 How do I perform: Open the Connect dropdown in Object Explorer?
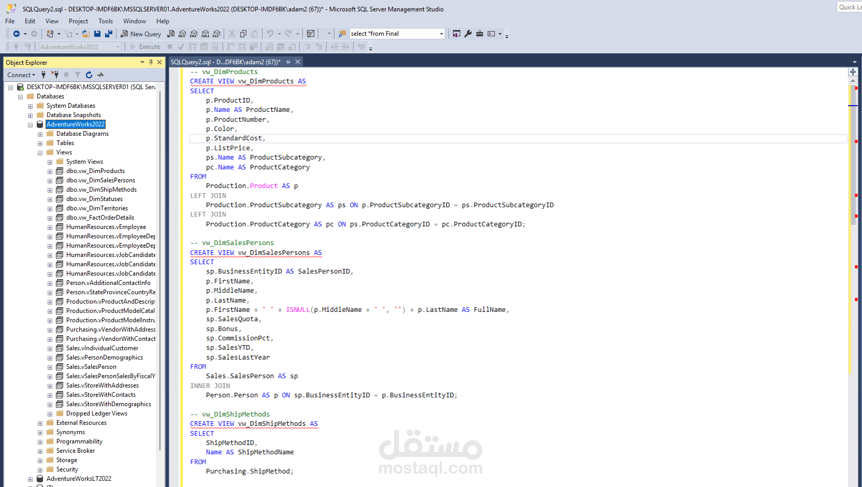[21, 75]
